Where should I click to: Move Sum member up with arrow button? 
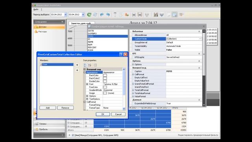click(x=77, y=65)
